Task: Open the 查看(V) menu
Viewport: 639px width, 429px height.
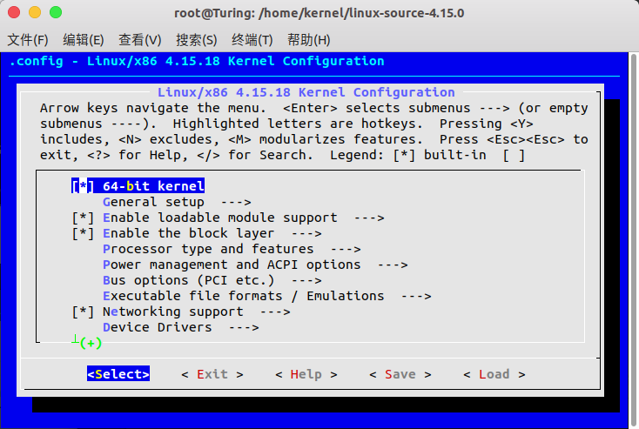Action: pos(140,40)
